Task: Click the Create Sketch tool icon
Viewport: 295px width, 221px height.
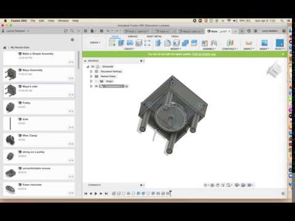Action: [x=112, y=43]
